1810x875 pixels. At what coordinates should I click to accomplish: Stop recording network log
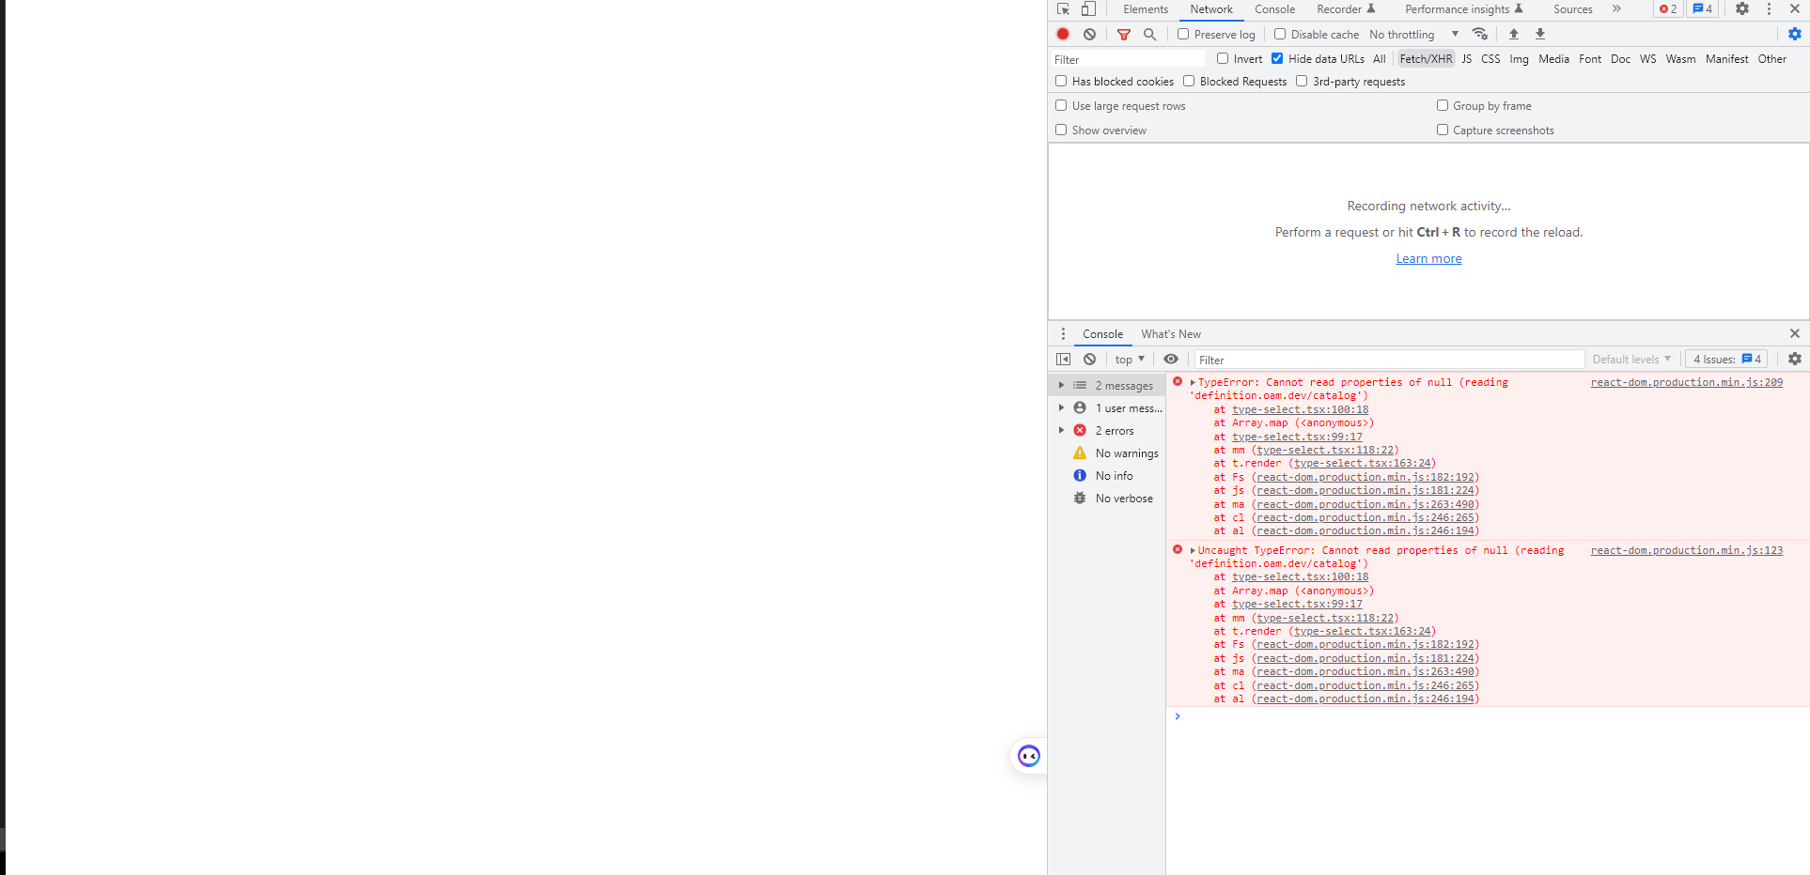click(1063, 34)
